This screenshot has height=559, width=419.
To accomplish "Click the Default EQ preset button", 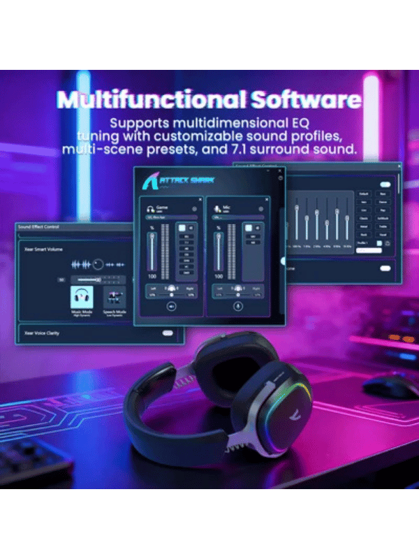I will [x=364, y=194].
